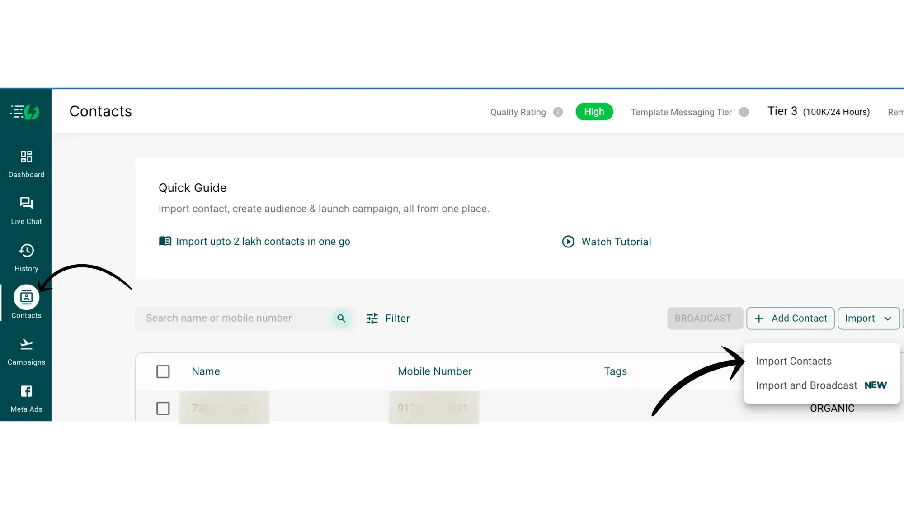Click the play icon next to Watch Tutorial
Screen dimensions: 904x509
point(568,242)
